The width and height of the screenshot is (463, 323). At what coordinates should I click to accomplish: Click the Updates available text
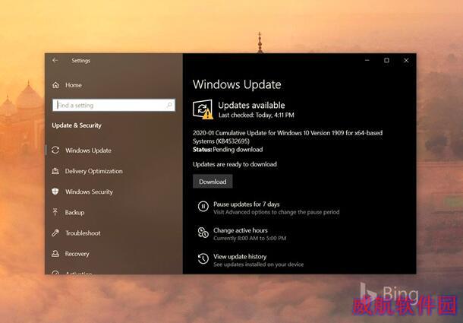251,105
